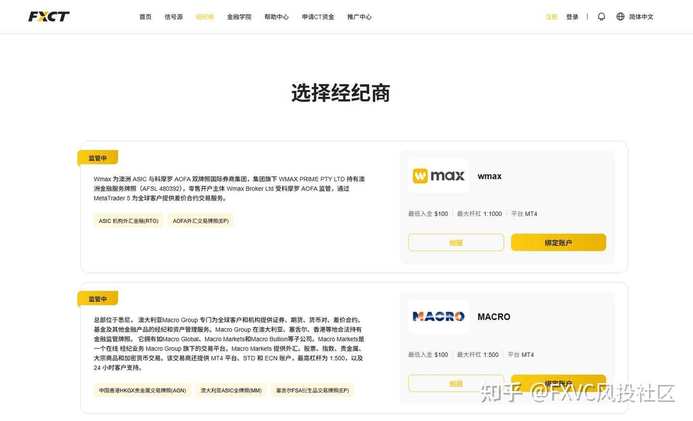
Task: Open 帮助中心 page
Action: coord(276,17)
